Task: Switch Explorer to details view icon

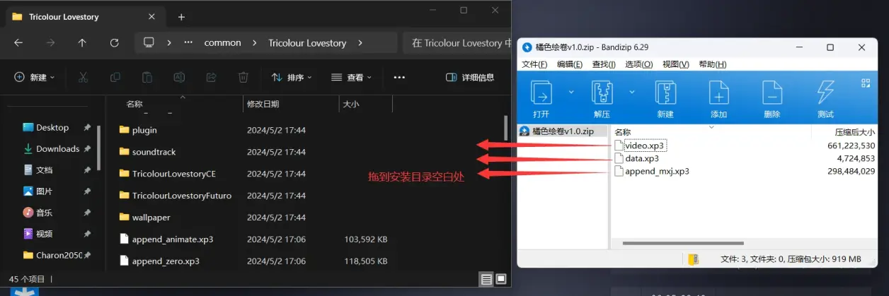Action: point(486,279)
